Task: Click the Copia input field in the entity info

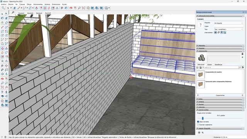Action: pos(228,26)
